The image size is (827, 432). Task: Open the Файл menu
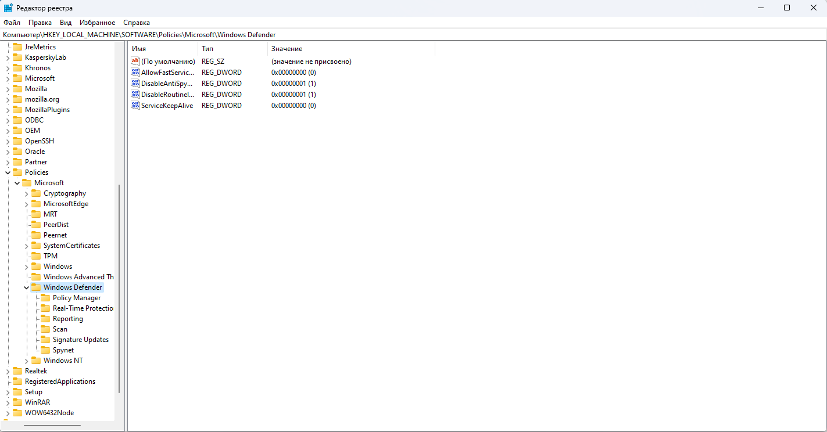[x=12, y=22]
